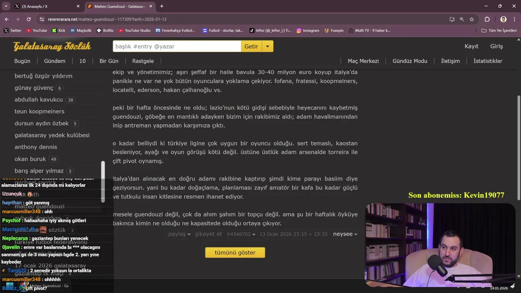
Task: Go forward in browser history
Action: coord(18,19)
